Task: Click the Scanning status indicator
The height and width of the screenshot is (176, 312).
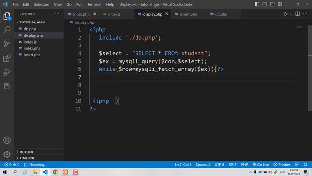Action: click(35, 165)
